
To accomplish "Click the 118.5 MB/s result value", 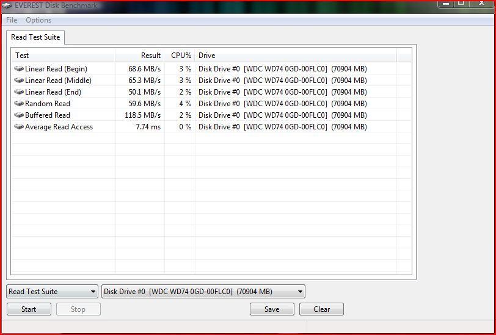I will pos(143,115).
